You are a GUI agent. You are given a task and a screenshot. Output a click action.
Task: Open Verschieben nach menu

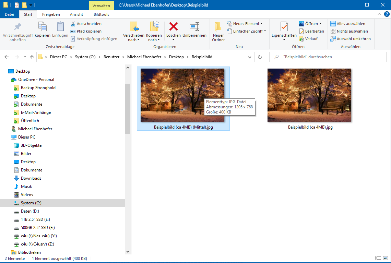pyautogui.click(x=134, y=32)
